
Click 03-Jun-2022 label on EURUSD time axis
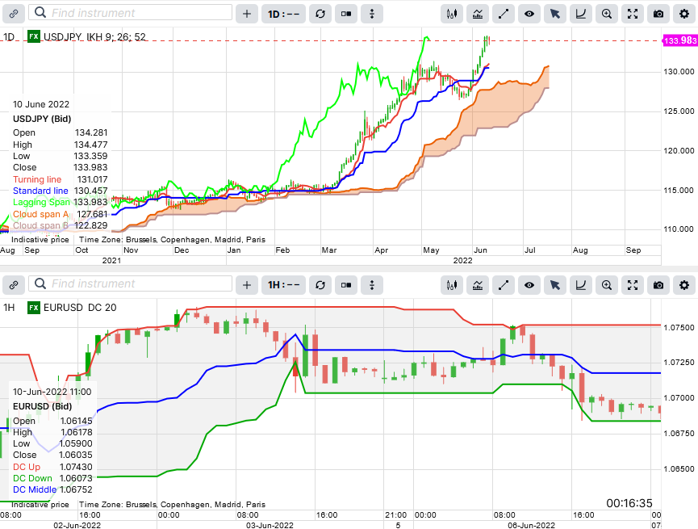(270, 525)
